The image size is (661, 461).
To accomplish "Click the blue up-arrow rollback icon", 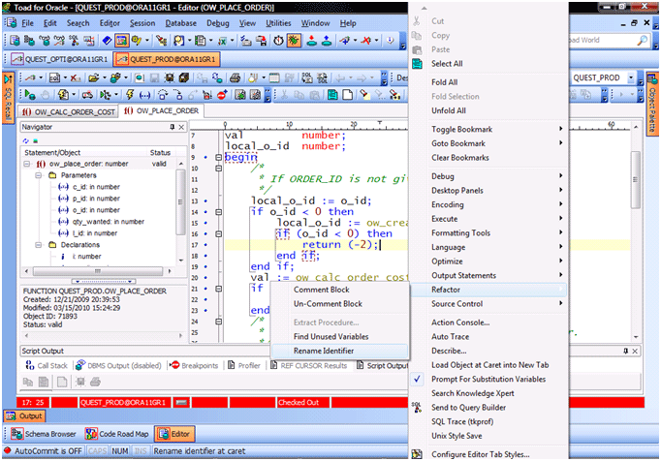I will (x=326, y=41).
